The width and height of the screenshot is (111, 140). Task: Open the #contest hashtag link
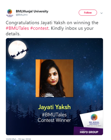(x=39, y=28)
